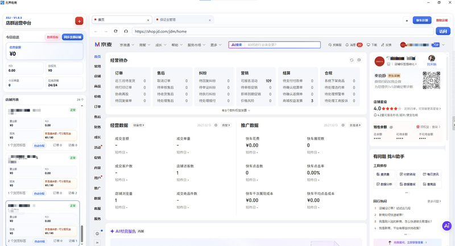
Task: Open 数据 in left navigation
Action: pyautogui.click(x=97, y=198)
